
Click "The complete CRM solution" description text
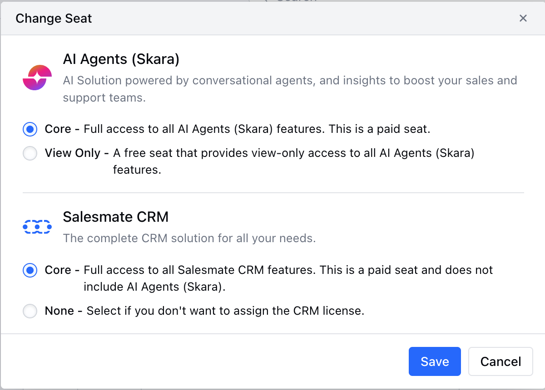[x=189, y=238]
